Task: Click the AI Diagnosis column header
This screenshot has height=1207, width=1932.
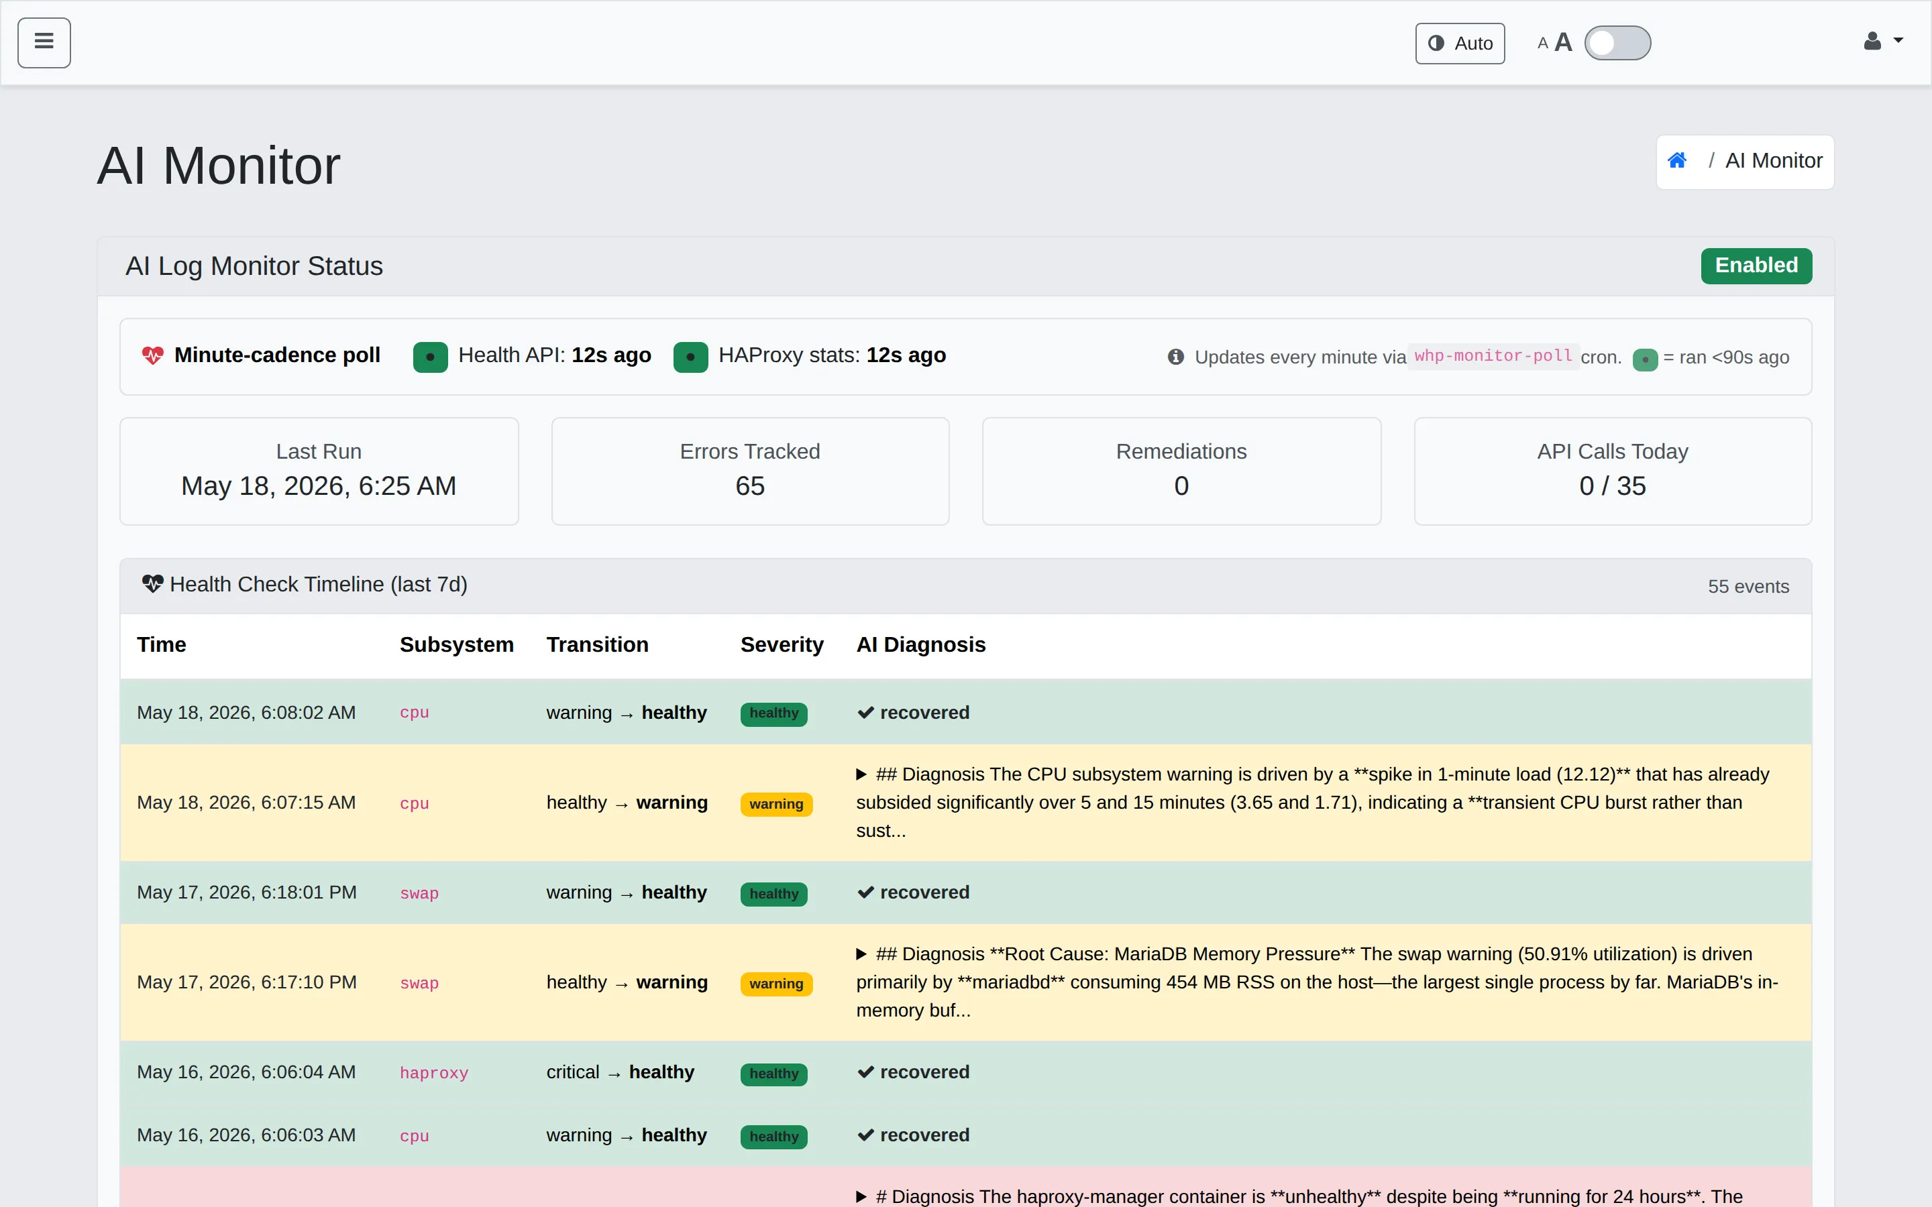Action: [920, 645]
